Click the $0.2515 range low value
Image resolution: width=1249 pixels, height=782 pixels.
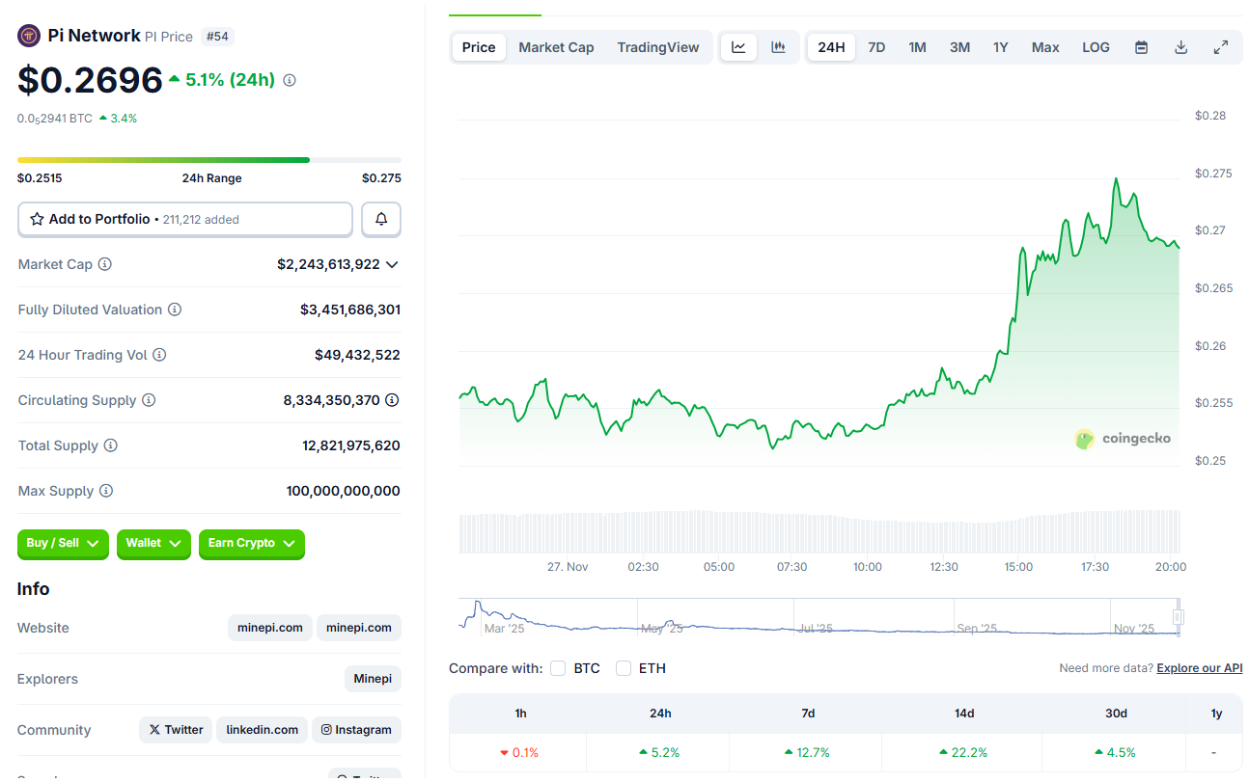click(40, 178)
